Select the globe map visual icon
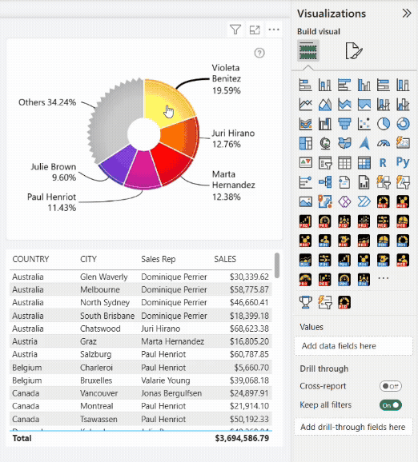 coord(325,144)
